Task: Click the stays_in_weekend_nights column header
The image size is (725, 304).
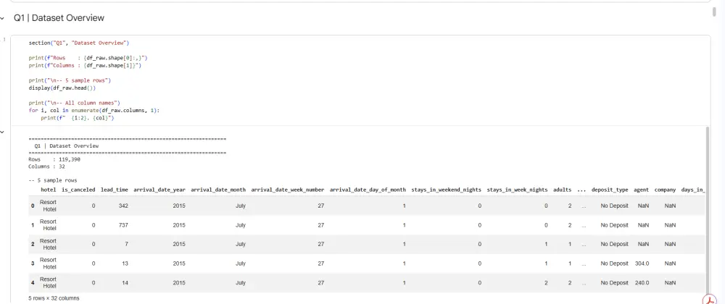Action: pyautogui.click(x=446, y=190)
